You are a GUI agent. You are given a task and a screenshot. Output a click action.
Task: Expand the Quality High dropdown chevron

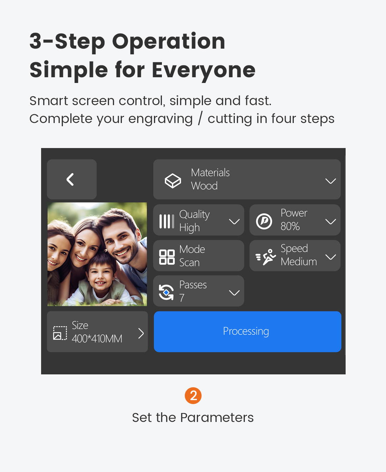point(234,222)
